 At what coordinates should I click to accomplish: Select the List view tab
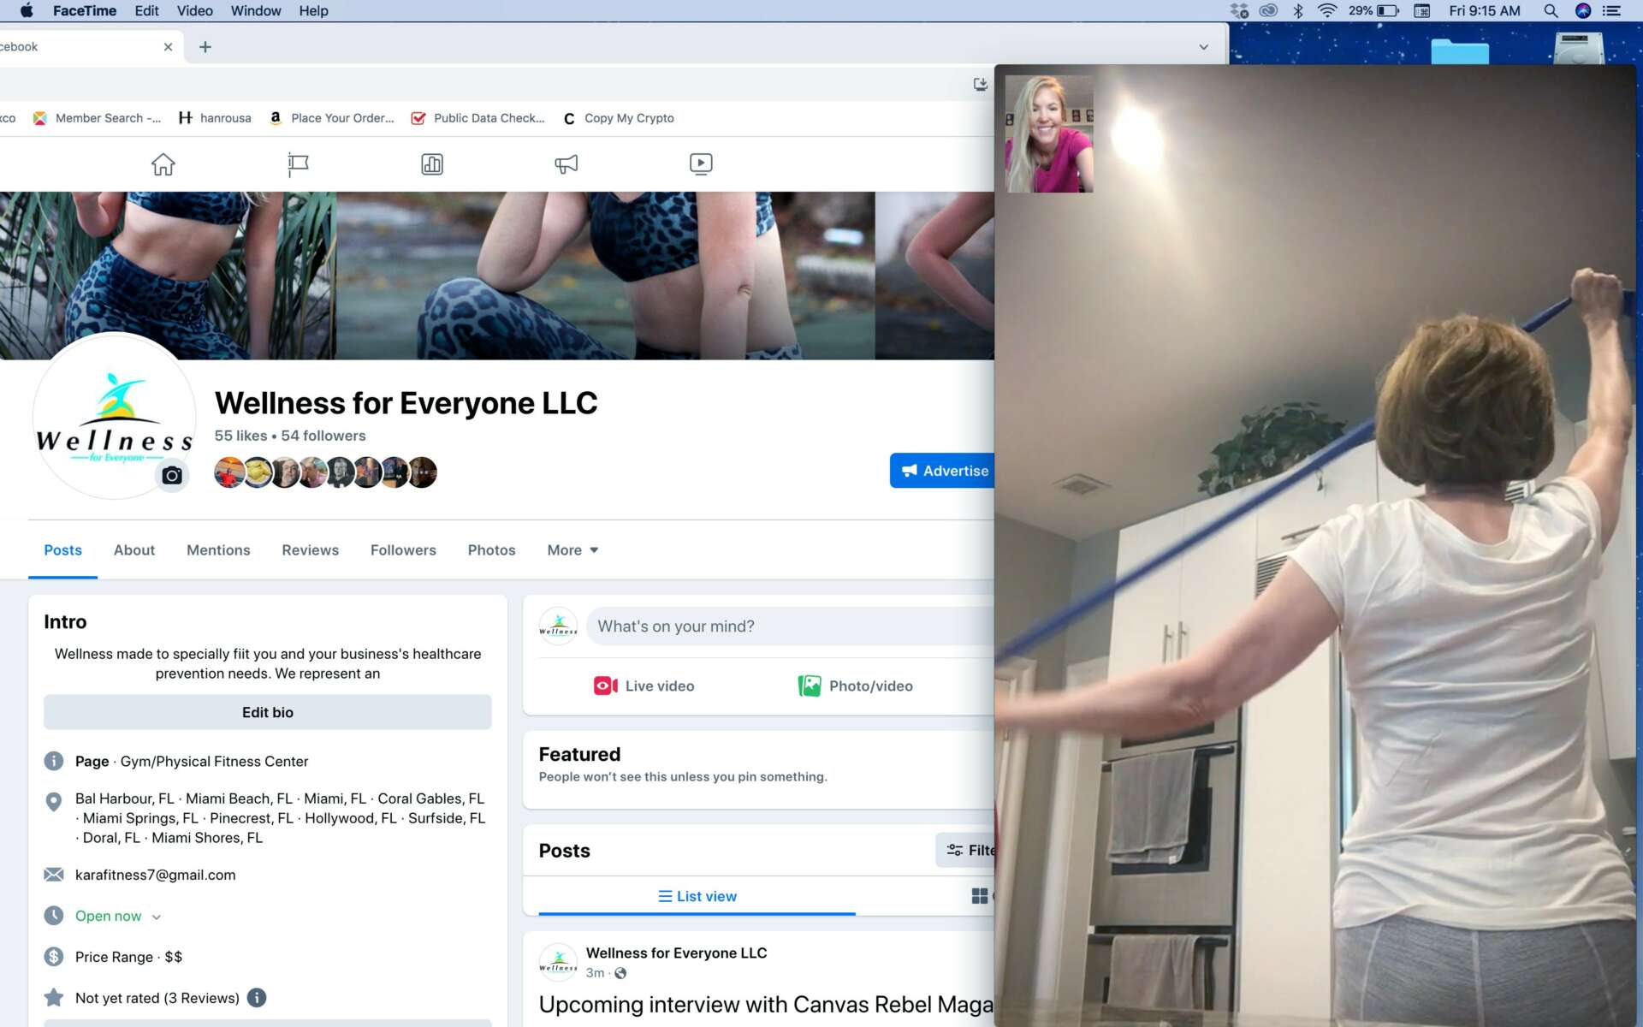coord(697,896)
